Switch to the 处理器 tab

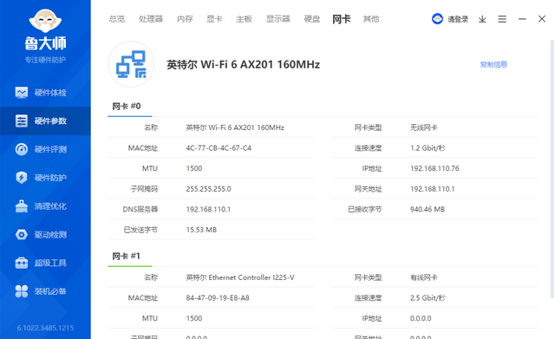(x=151, y=19)
